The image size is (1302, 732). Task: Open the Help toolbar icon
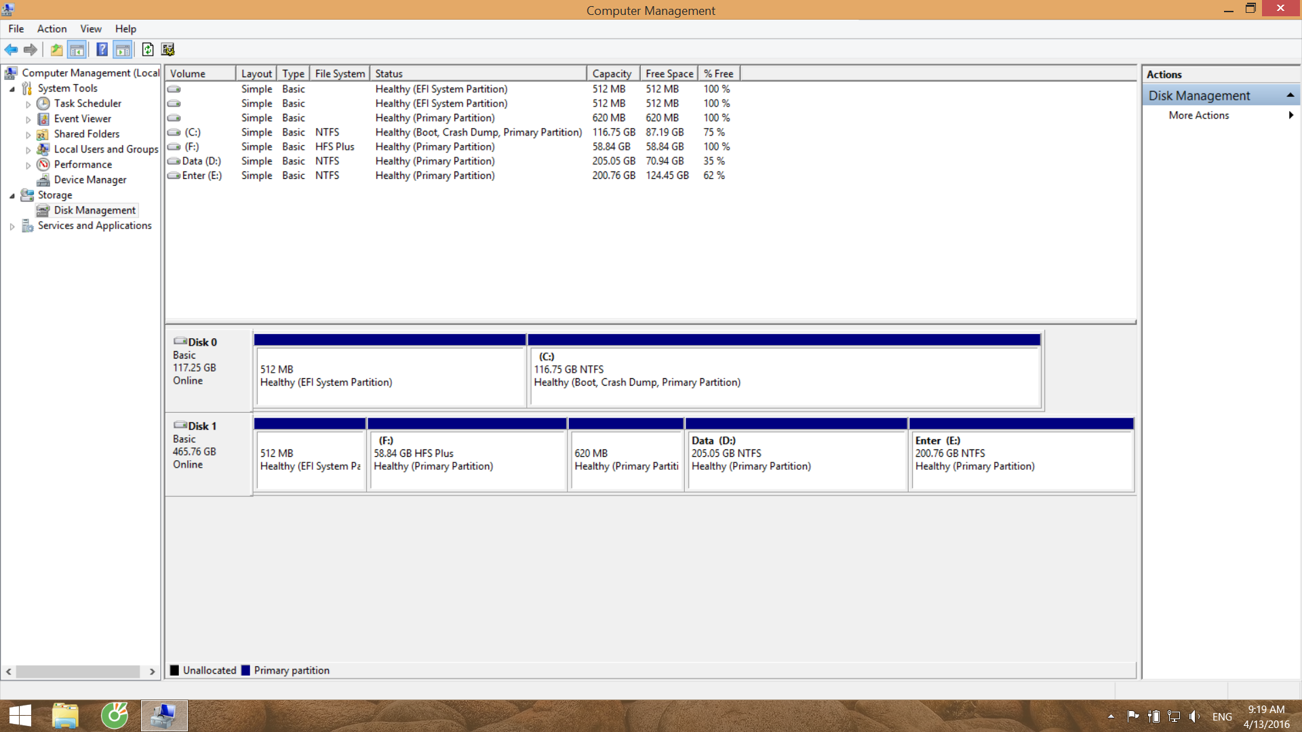point(102,49)
